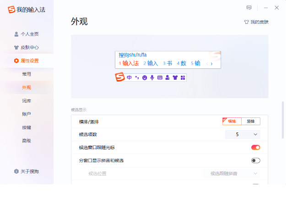Click the microphone voice input icon
This screenshot has width=287, height=199.
[x=152, y=77]
